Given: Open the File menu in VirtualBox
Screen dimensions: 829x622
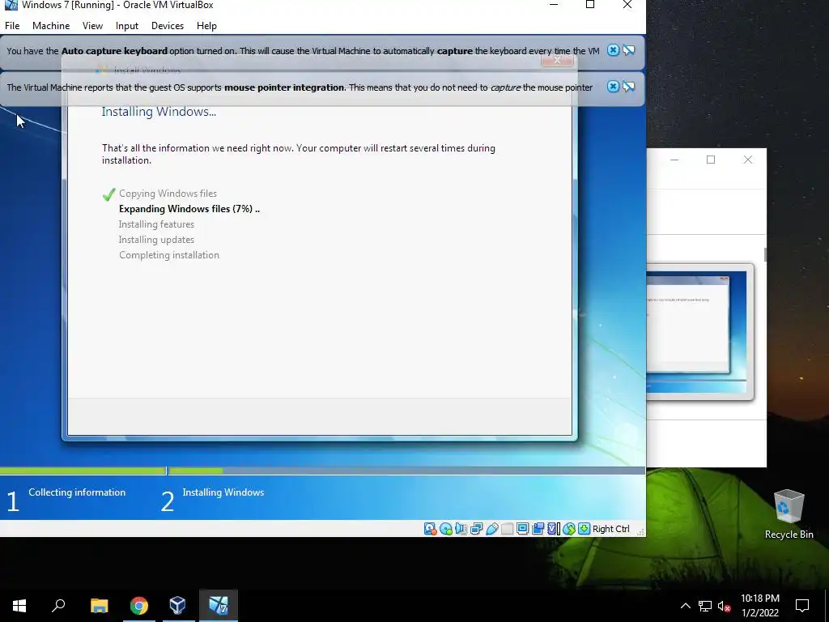Looking at the screenshot, I should click(12, 25).
